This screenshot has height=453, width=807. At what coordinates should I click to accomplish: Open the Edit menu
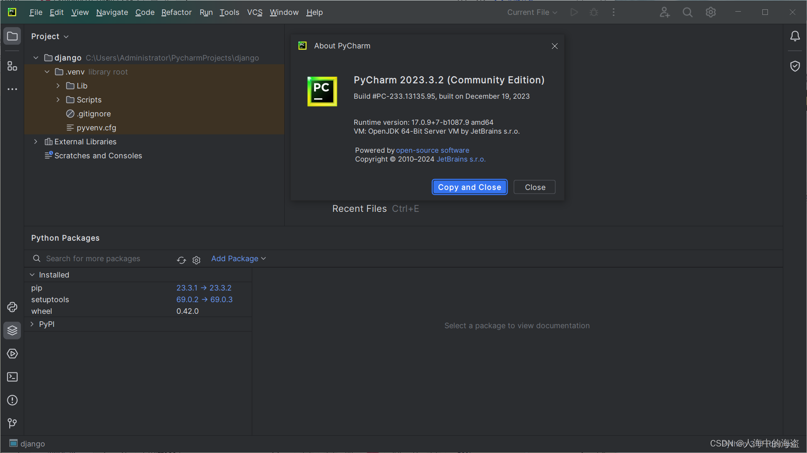[57, 12]
